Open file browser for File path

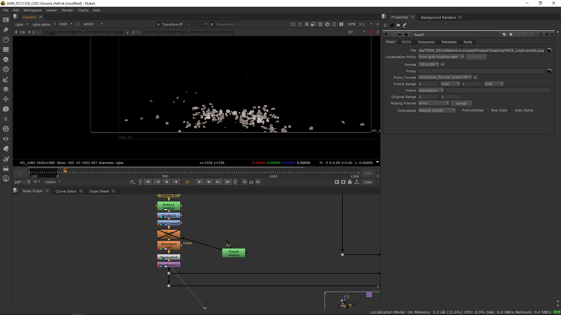tap(549, 50)
